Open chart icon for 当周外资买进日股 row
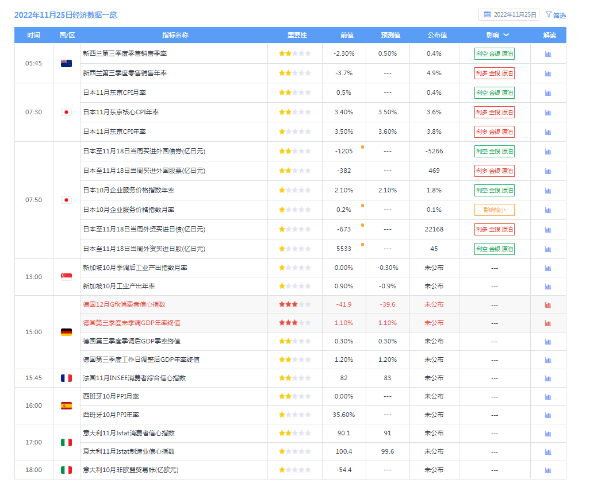 pos(548,249)
